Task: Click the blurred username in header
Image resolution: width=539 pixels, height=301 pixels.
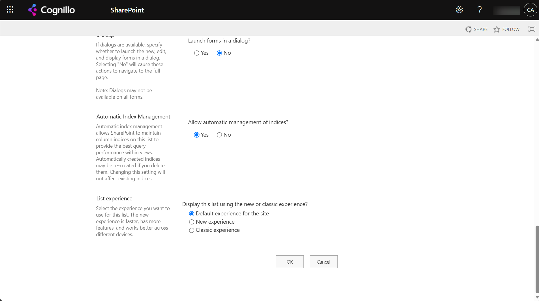Action: (x=506, y=10)
